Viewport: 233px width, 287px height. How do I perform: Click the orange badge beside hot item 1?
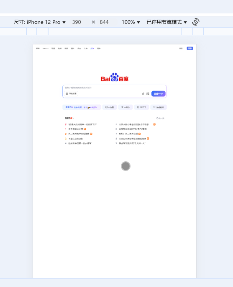point(85,129)
